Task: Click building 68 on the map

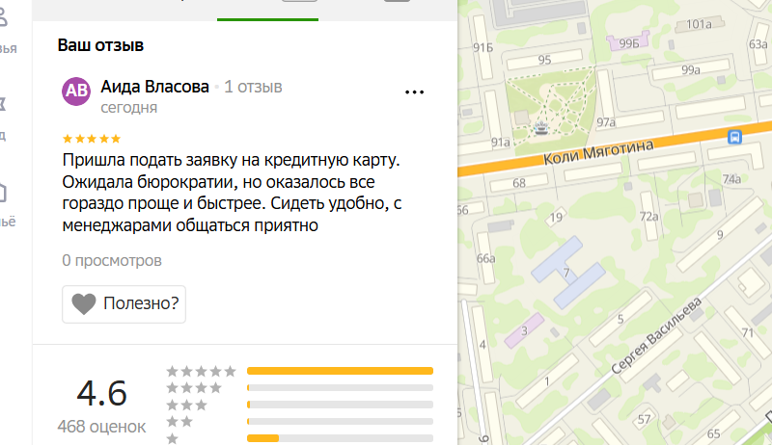Action: click(519, 183)
